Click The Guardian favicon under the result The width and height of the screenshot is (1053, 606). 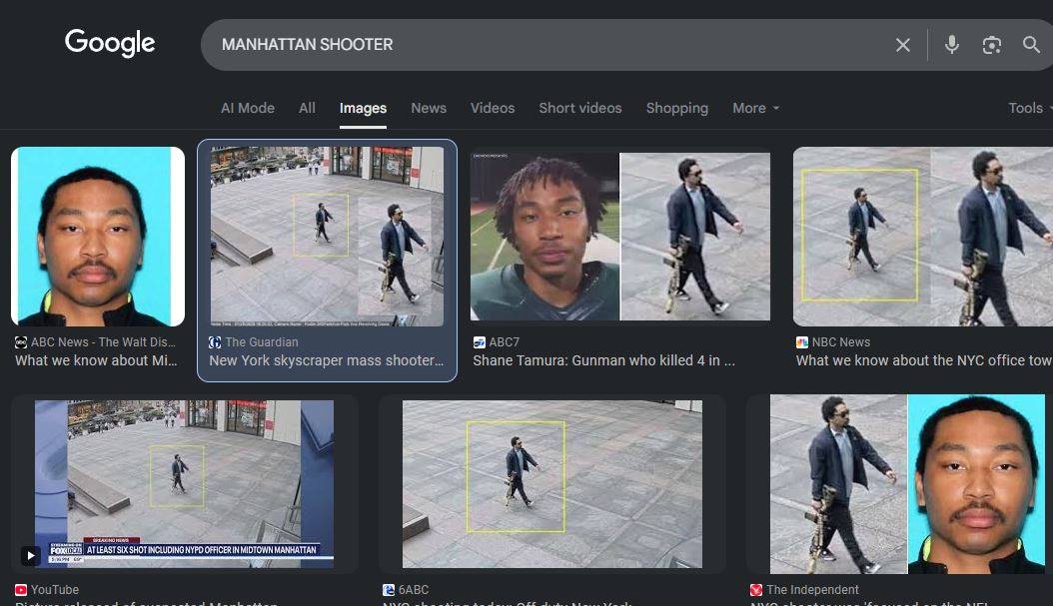[215, 342]
